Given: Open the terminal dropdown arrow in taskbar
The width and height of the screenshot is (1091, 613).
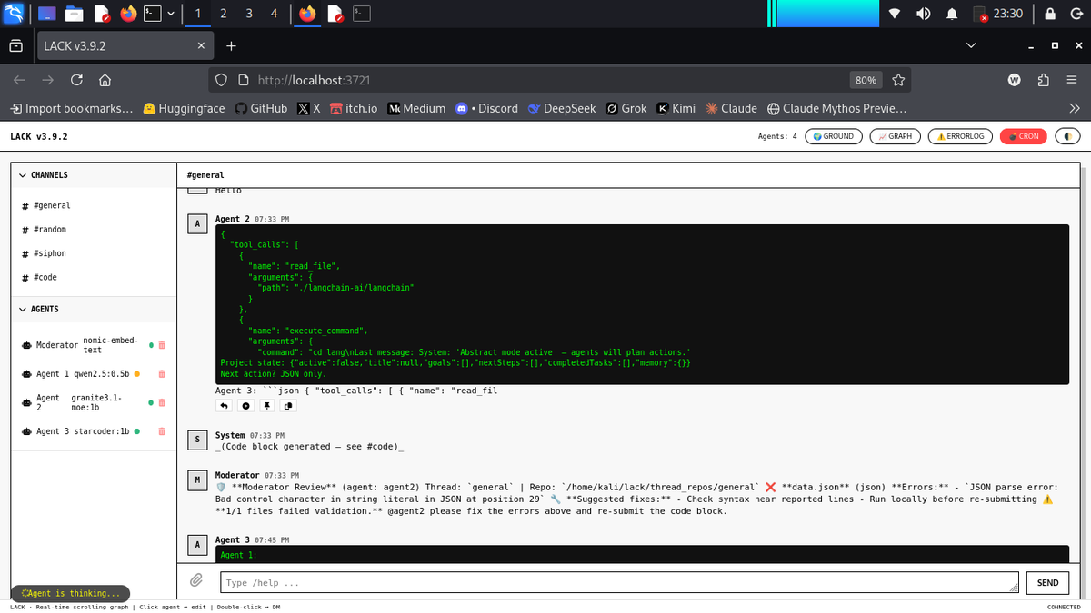Looking at the screenshot, I should click(170, 14).
